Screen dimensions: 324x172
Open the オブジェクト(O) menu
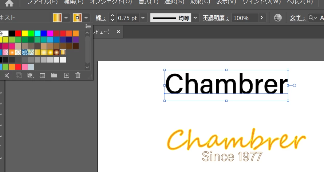[111, 2]
